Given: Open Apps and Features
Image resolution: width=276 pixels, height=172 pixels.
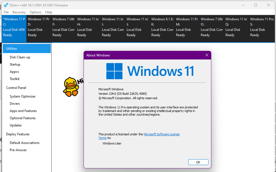Looking at the screenshot, I should tap(23, 111).
